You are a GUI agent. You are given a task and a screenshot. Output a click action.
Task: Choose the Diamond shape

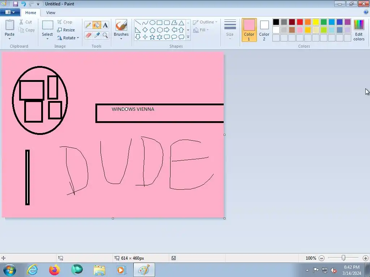pos(145,30)
